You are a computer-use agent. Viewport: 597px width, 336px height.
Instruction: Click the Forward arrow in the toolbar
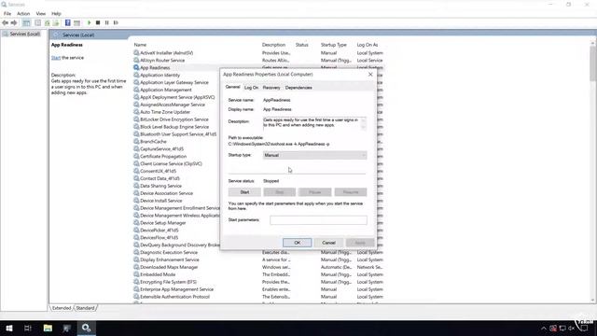[x=14, y=22]
